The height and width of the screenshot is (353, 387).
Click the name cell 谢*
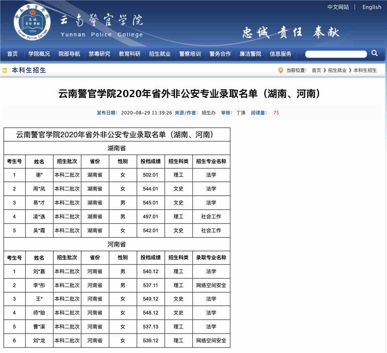[39, 175]
